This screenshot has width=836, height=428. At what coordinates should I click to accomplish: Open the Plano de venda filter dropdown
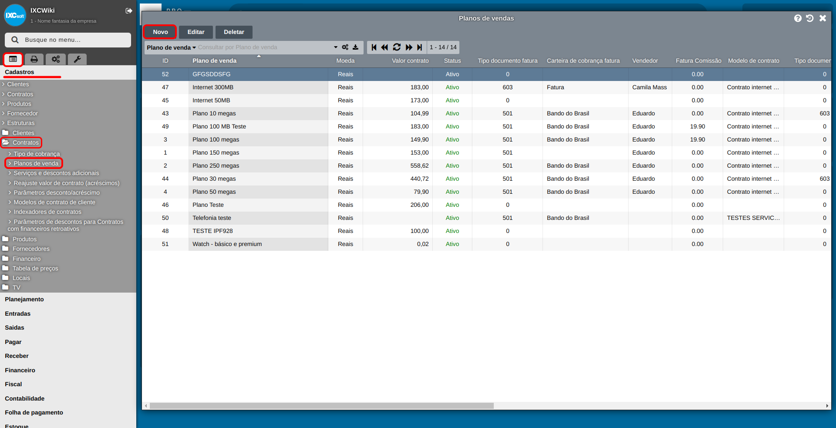pyautogui.click(x=171, y=47)
